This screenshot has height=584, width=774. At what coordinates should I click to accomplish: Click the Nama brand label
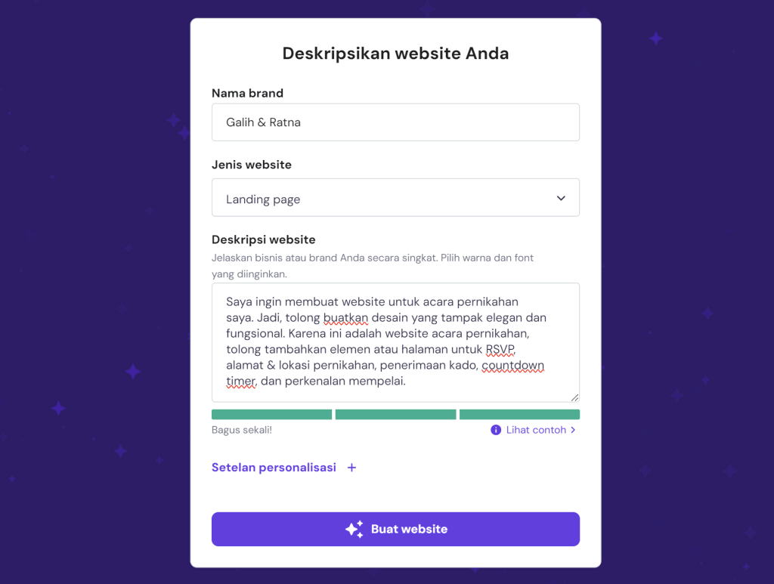[247, 94]
